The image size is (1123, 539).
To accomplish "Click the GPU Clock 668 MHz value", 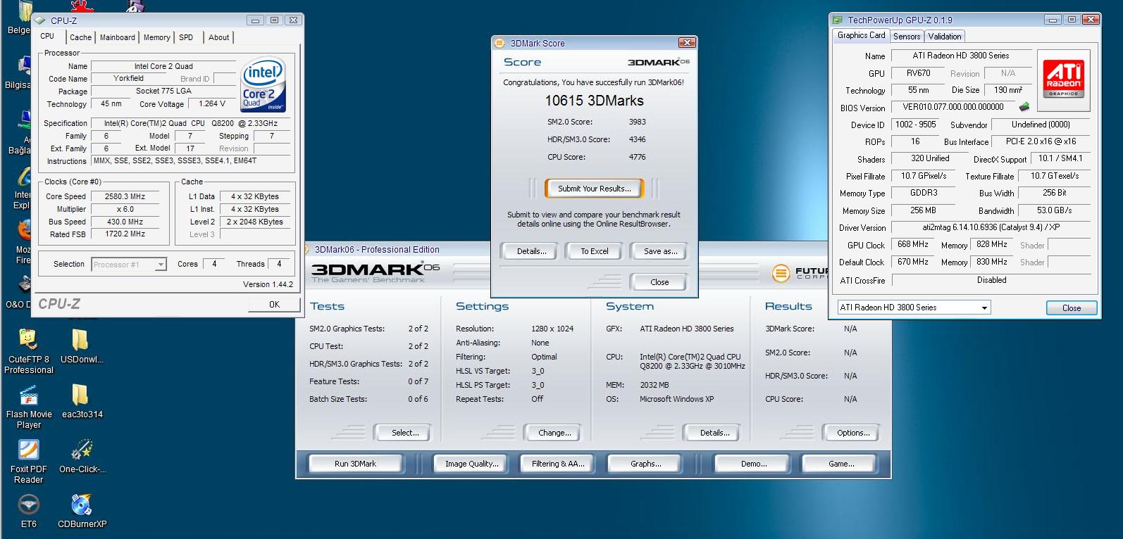I will (x=913, y=244).
